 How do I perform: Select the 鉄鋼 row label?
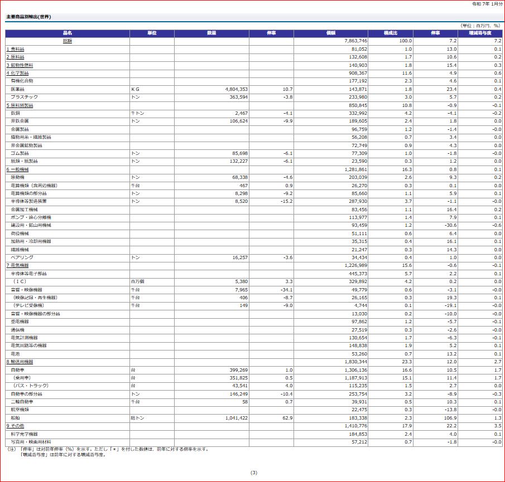[15, 113]
